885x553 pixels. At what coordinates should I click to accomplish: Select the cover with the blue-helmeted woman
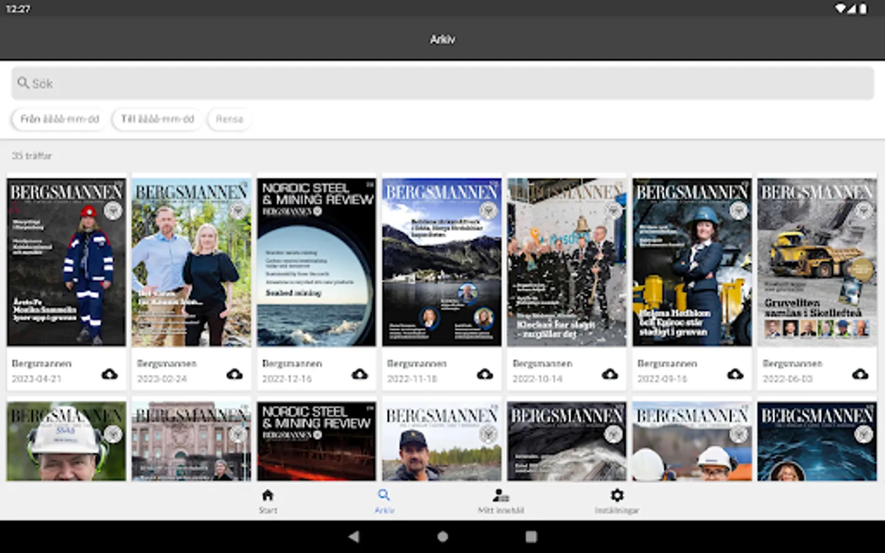[692, 262]
